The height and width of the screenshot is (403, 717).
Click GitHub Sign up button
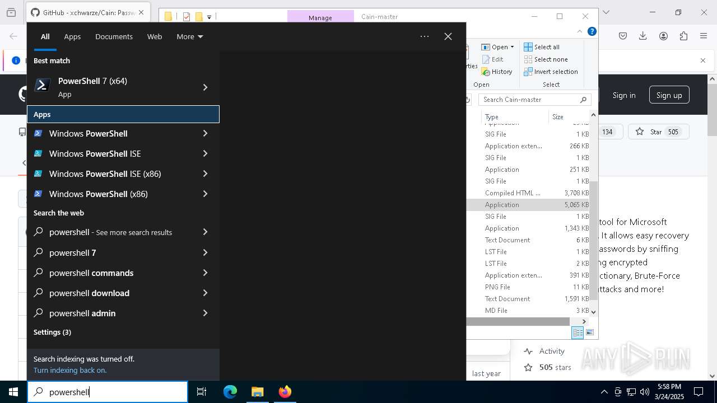pyautogui.click(x=669, y=95)
